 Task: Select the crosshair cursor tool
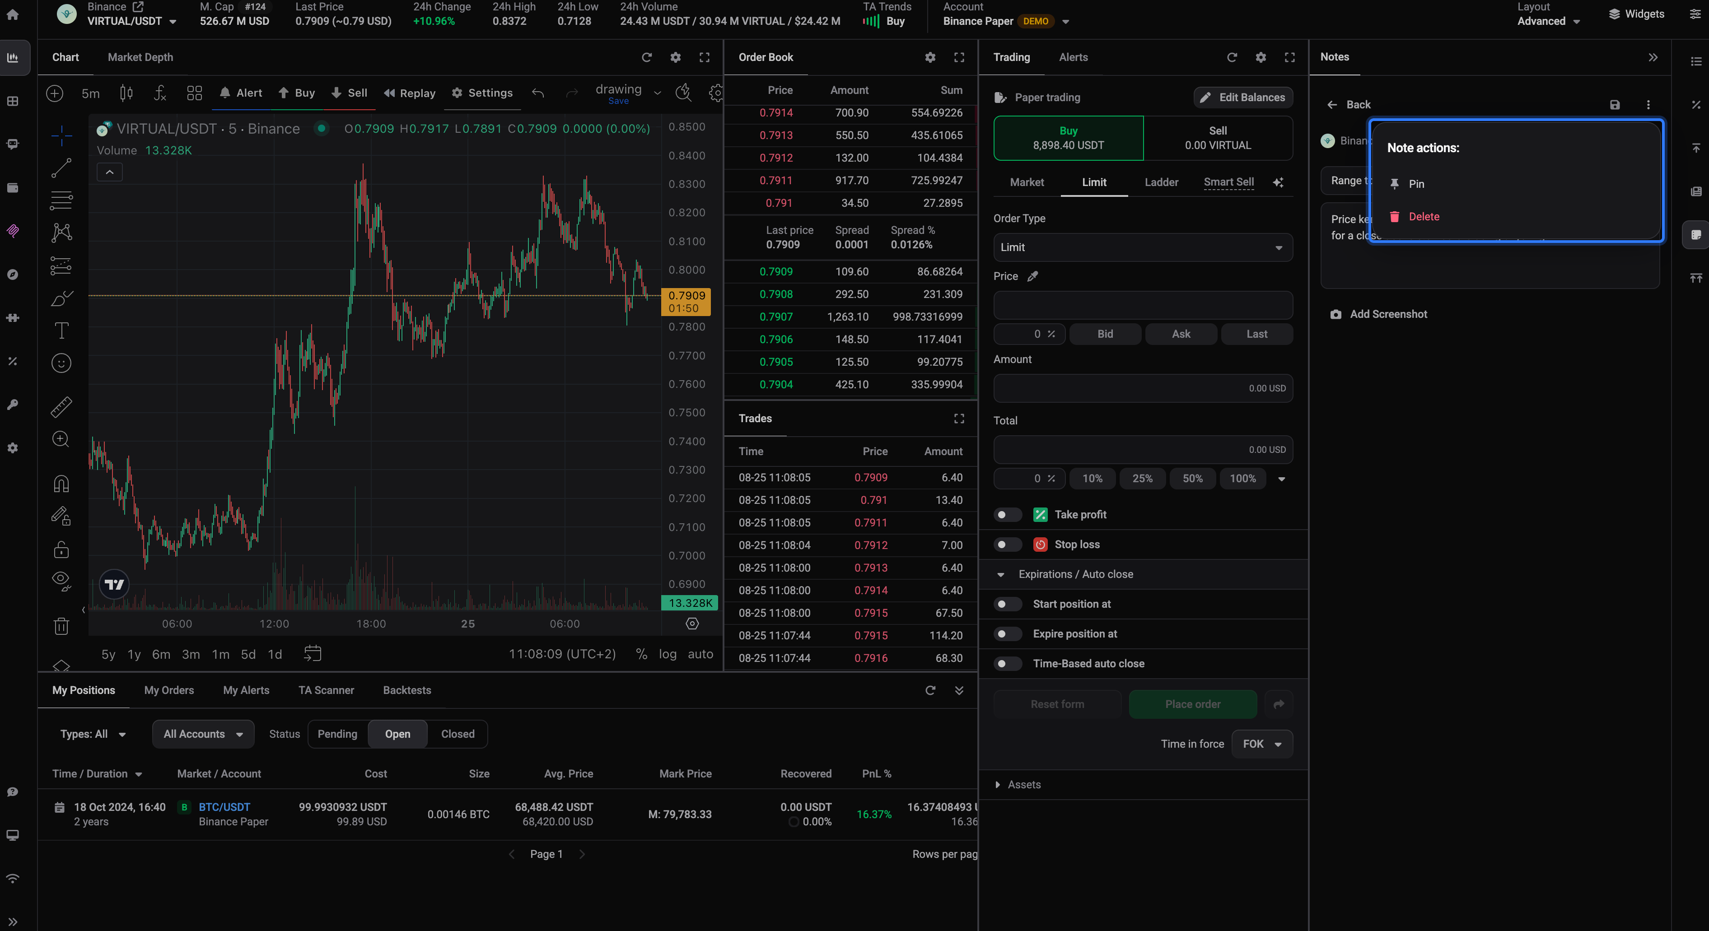coord(61,135)
